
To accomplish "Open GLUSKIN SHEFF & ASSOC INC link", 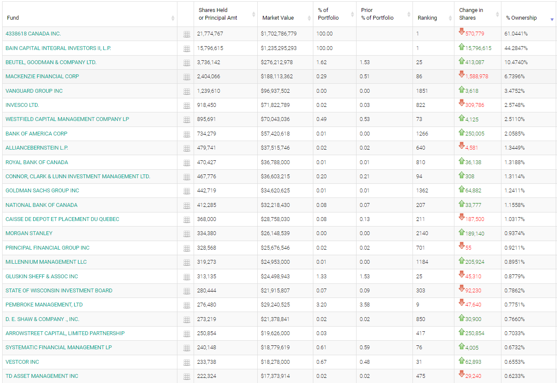I will tap(42, 277).
